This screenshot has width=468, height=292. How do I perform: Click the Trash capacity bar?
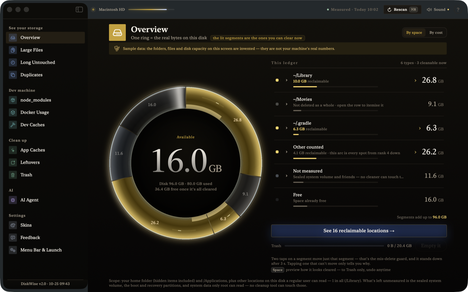coord(334,246)
